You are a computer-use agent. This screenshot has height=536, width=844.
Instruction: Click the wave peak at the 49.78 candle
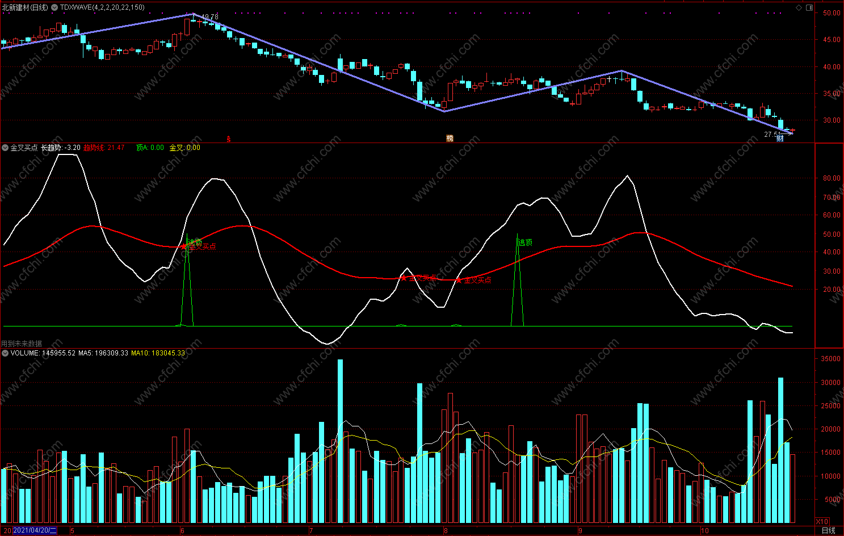(x=192, y=14)
